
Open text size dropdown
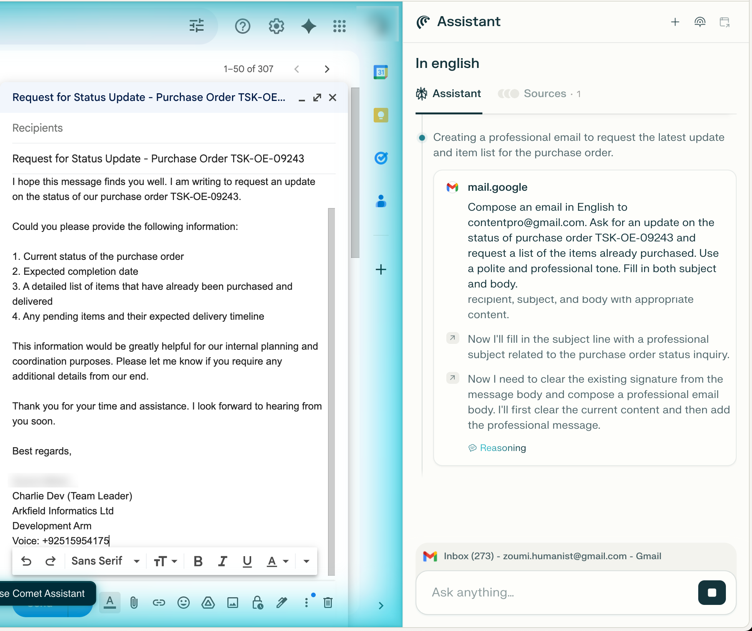165,561
